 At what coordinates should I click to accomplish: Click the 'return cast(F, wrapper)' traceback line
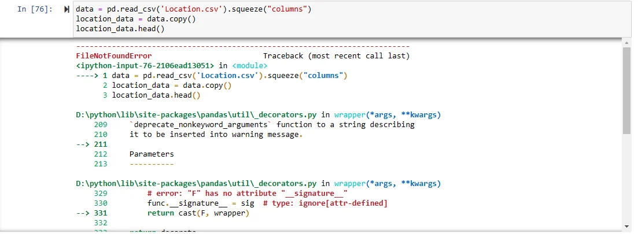point(198,213)
